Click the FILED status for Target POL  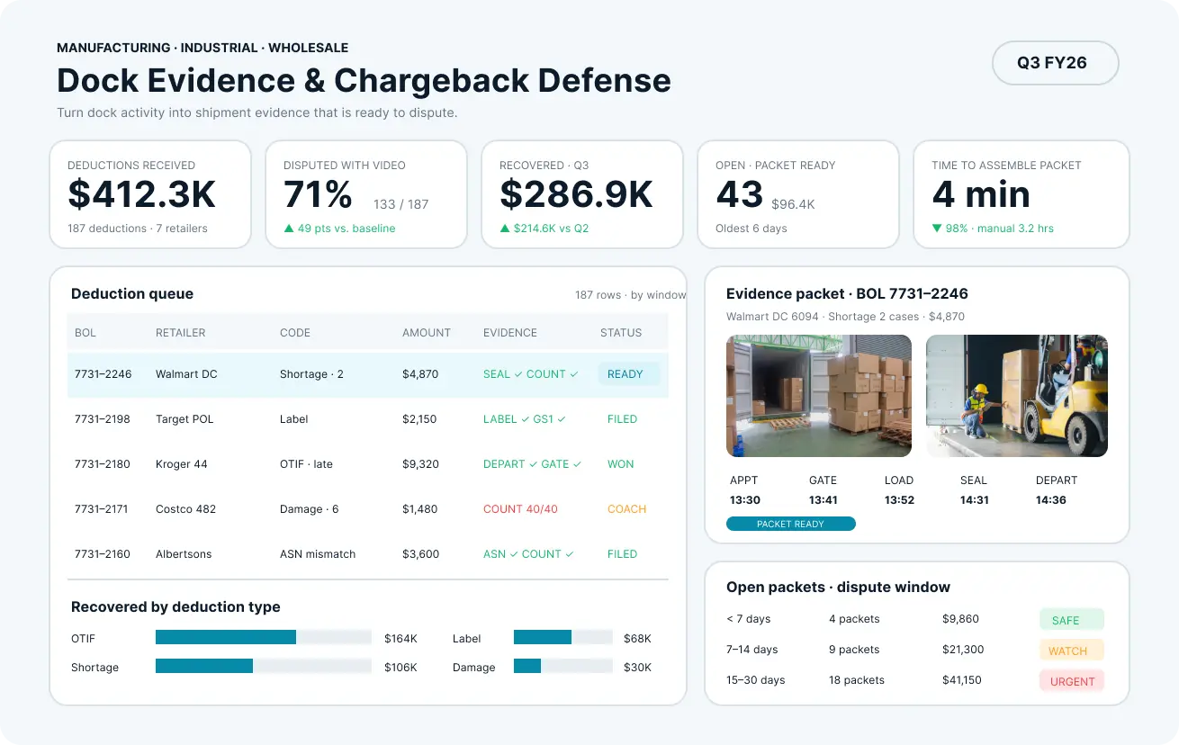[x=622, y=419]
